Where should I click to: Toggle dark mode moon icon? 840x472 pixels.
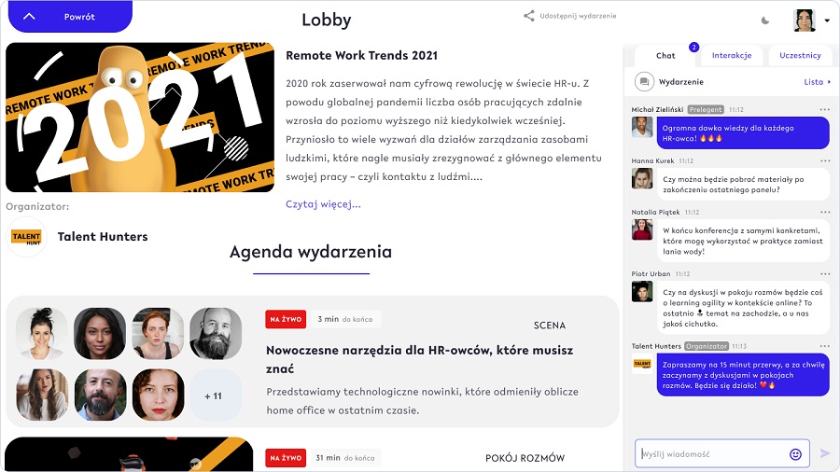coord(765,21)
